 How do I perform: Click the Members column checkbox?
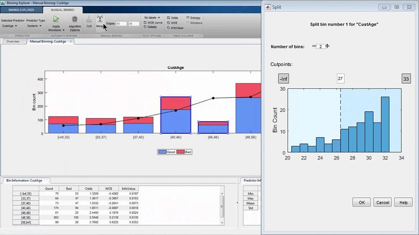pos(188,23)
